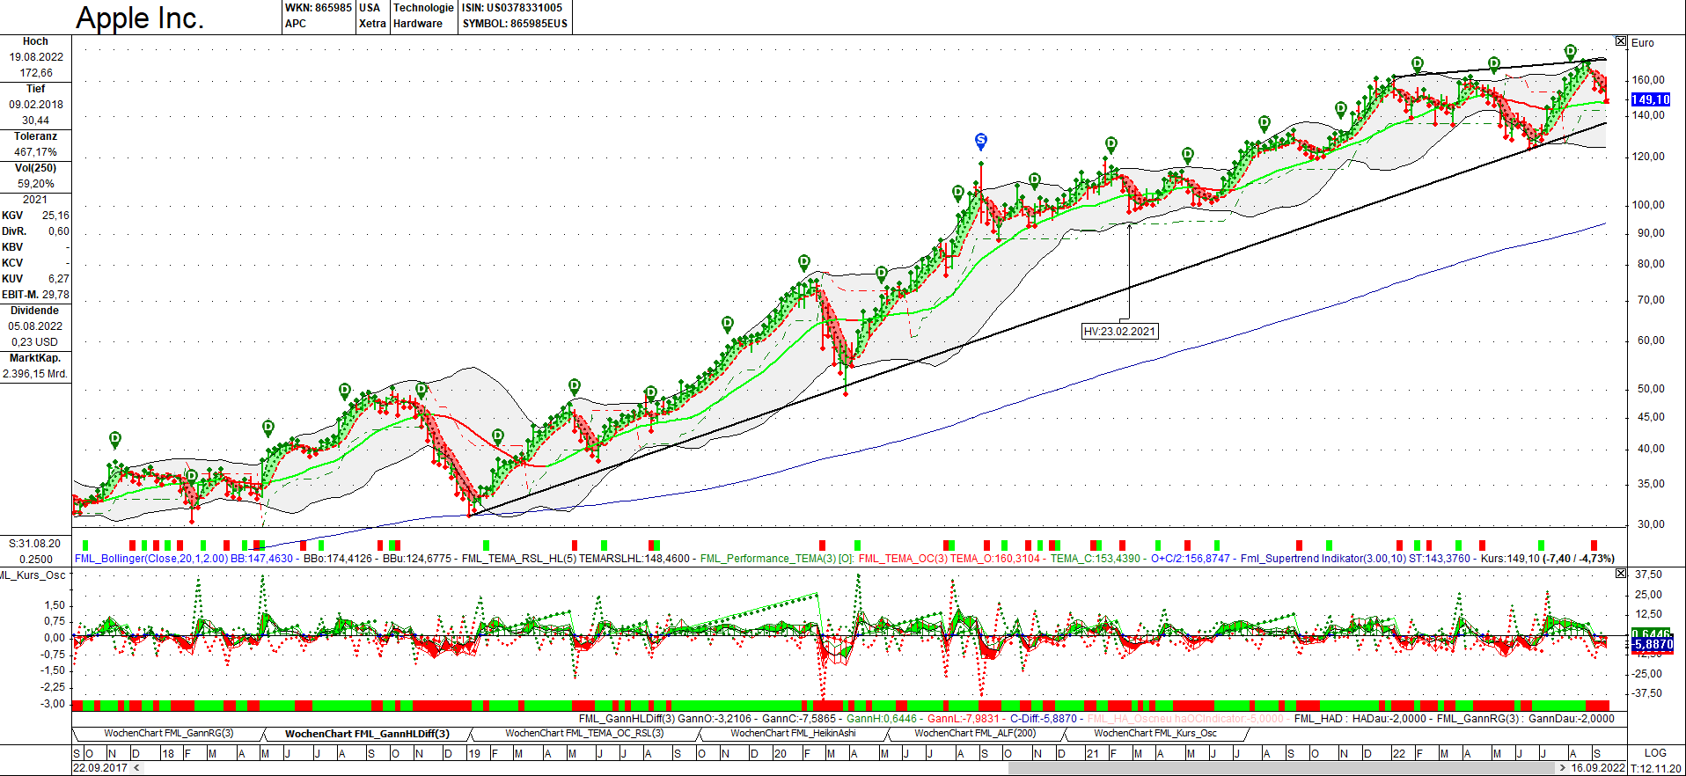Click the T:12.11.20 status field
This screenshot has height=776, width=1686.
(1656, 768)
